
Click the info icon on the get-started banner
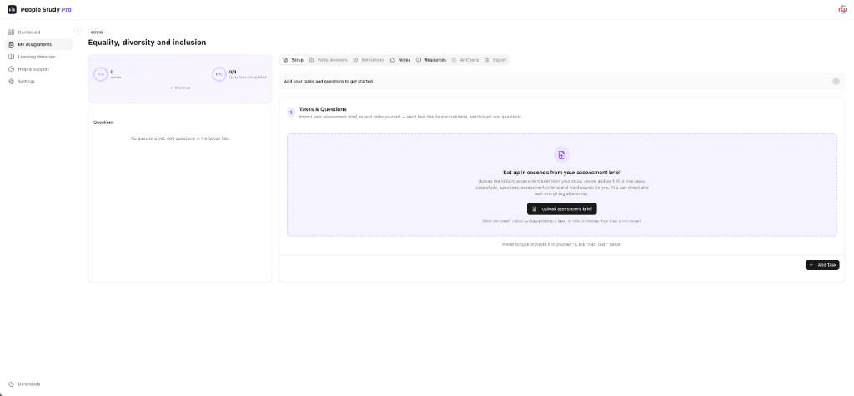[x=836, y=81]
